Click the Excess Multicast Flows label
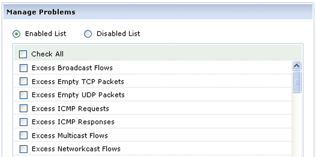 (70, 136)
